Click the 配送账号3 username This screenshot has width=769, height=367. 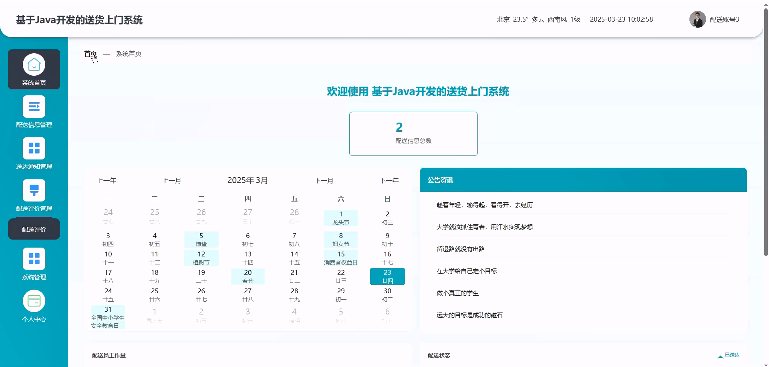pos(724,19)
